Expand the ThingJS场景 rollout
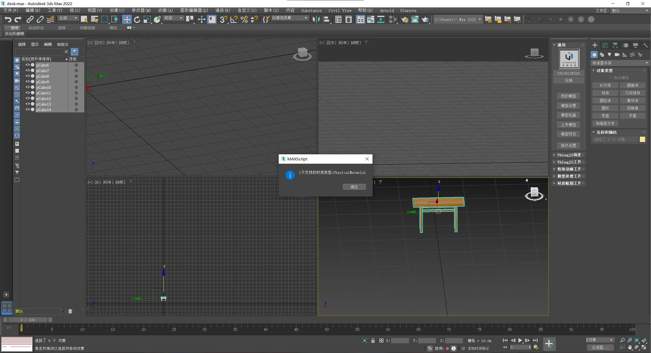Viewport: 651px width, 353px height. [569, 155]
